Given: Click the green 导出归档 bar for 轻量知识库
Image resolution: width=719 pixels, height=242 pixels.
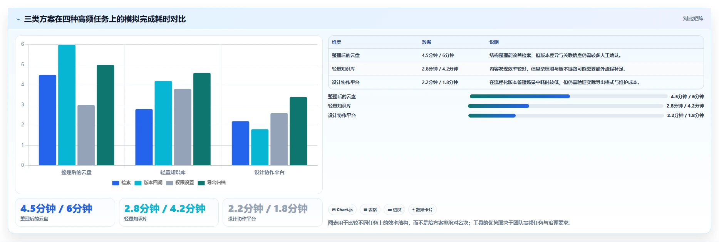Looking at the screenshot, I should click(202, 119).
